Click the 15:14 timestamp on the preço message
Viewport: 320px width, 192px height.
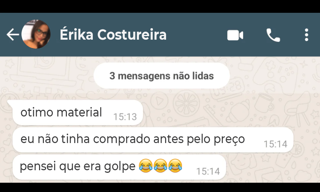point(276,144)
